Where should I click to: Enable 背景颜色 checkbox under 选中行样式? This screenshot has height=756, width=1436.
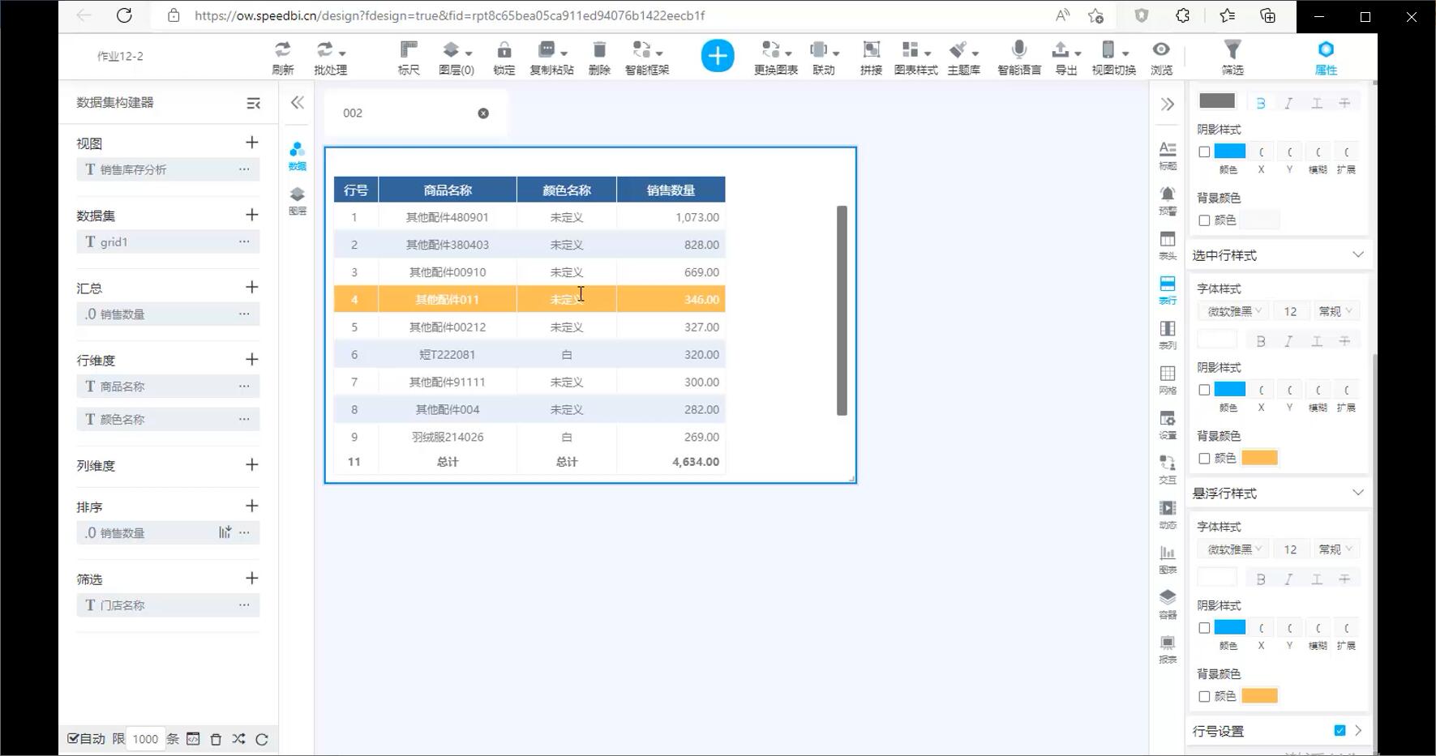click(1204, 459)
